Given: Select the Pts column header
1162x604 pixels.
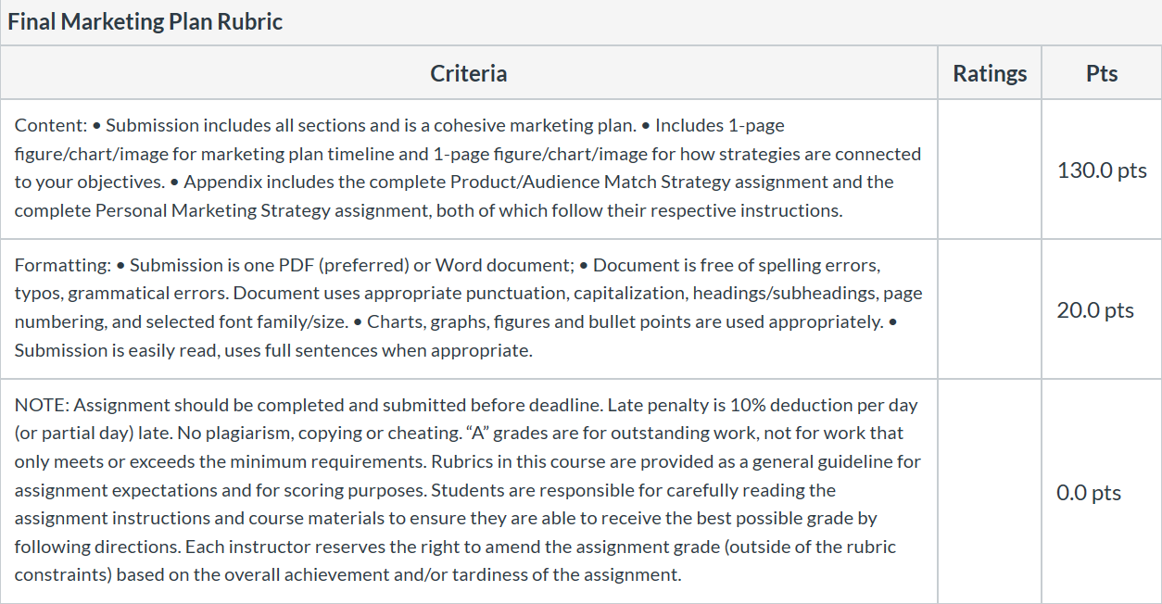Looking at the screenshot, I should coord(1102,73).
